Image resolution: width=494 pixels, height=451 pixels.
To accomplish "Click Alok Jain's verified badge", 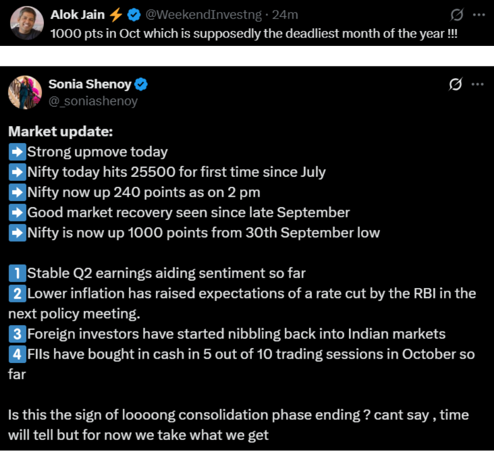I will click(x=134, y=15).
